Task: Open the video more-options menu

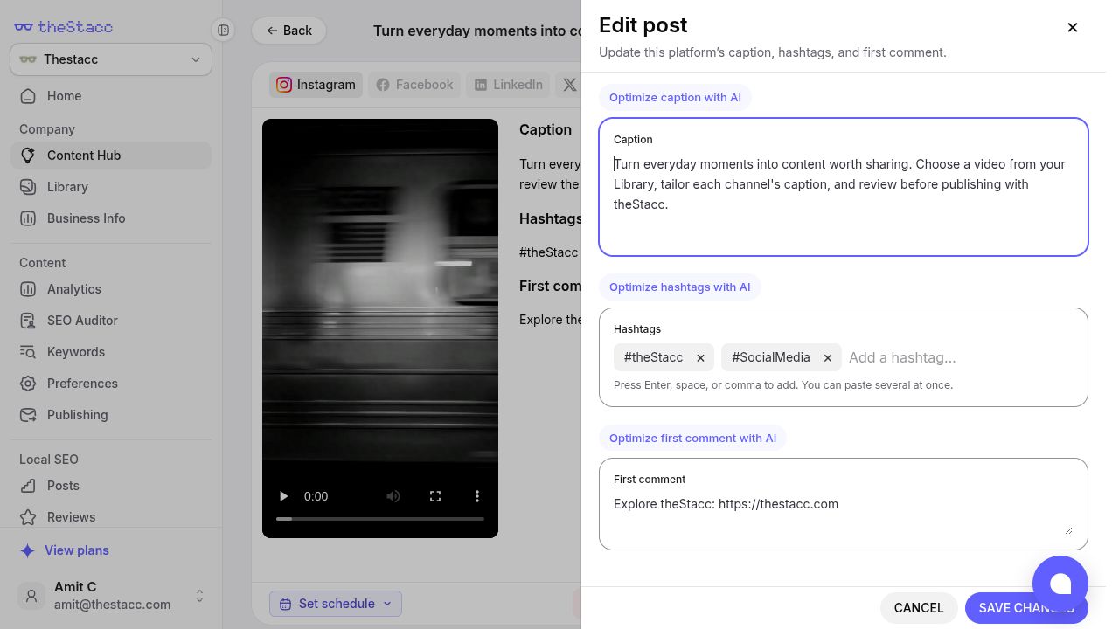Action: 477,496
